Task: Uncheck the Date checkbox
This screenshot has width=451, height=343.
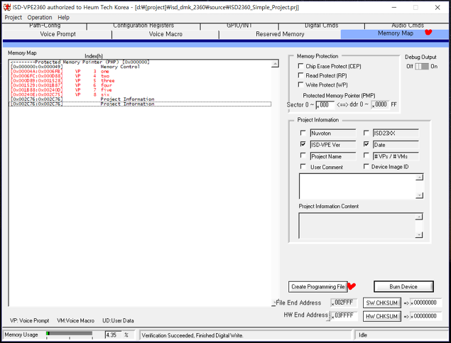Action: point(366,144)
